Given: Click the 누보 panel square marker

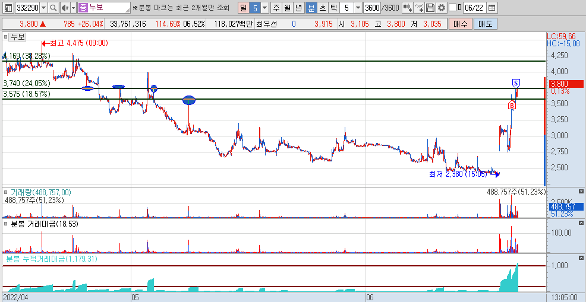Looking at the screenshot, I should pyautogui.click(x=5, y=37).
